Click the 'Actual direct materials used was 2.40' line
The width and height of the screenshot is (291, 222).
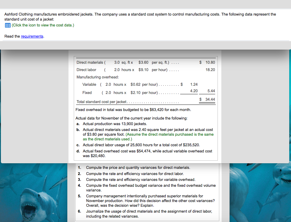pos(148,134)
